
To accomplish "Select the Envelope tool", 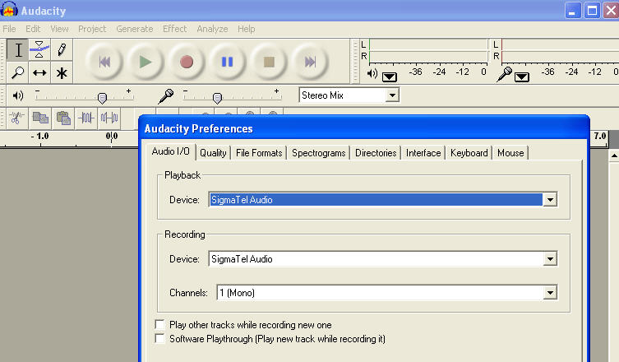I will tap(39, 50).
